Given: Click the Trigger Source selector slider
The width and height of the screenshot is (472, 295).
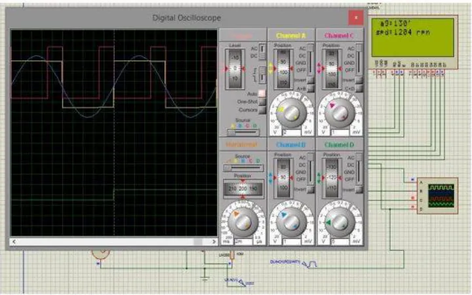Looking at the screenshot, I should pos(243,132).
